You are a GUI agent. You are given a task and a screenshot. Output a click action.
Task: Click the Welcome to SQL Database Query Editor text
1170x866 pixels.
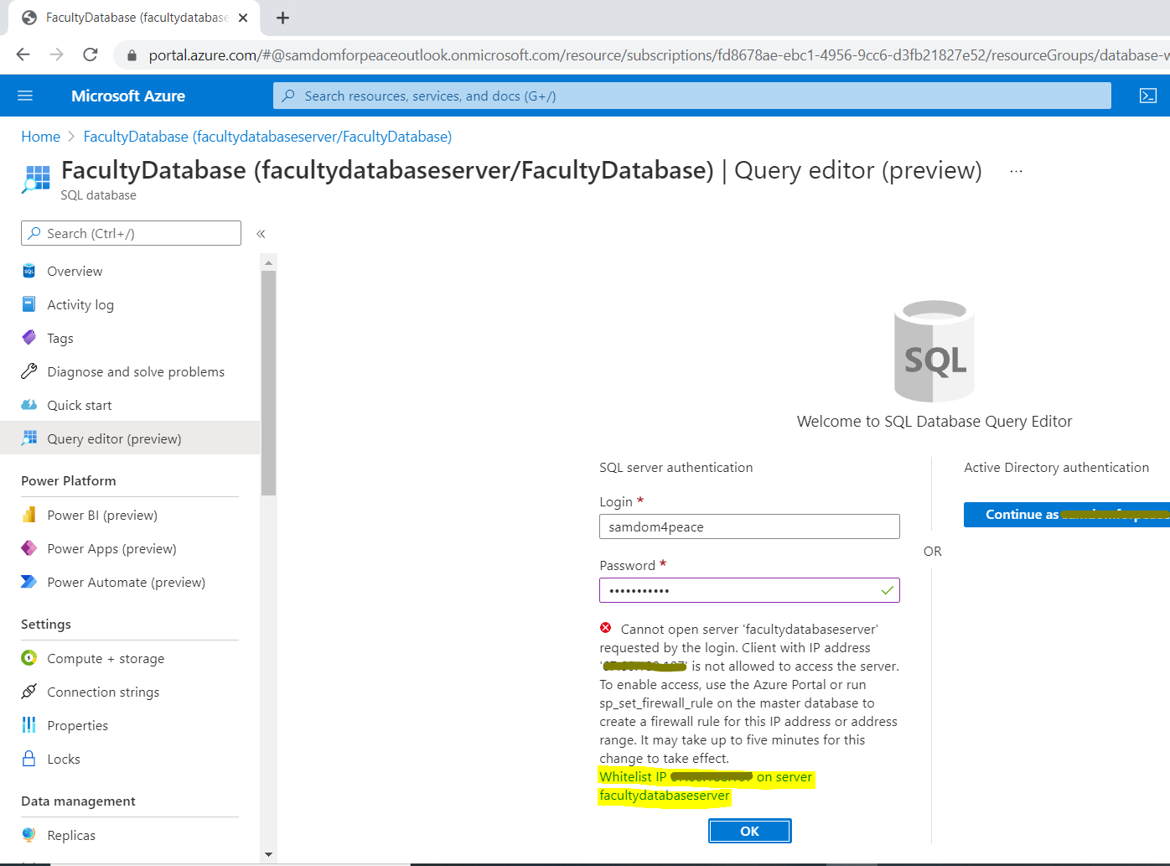coord(934,421)
